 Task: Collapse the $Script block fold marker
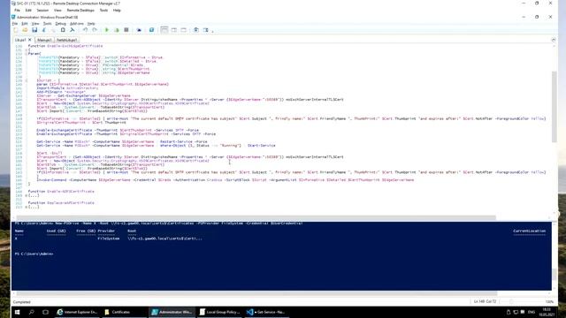[26, 80]
